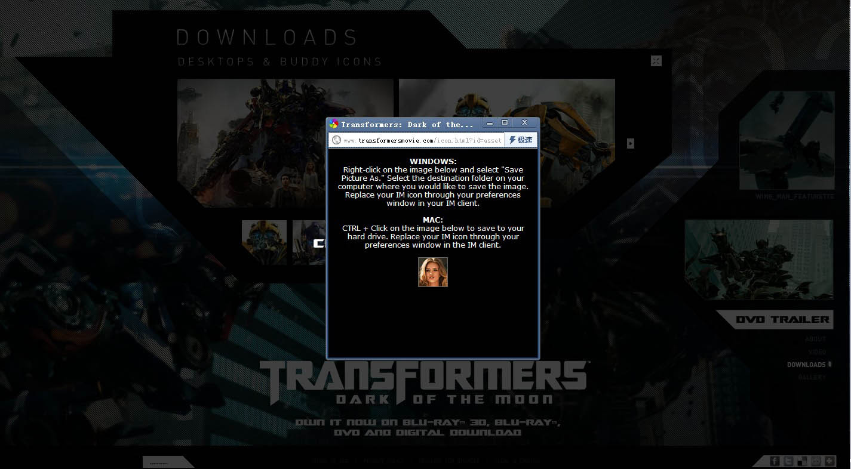Open the Wing Man Featurette video thumbnail

click(787, 140)
